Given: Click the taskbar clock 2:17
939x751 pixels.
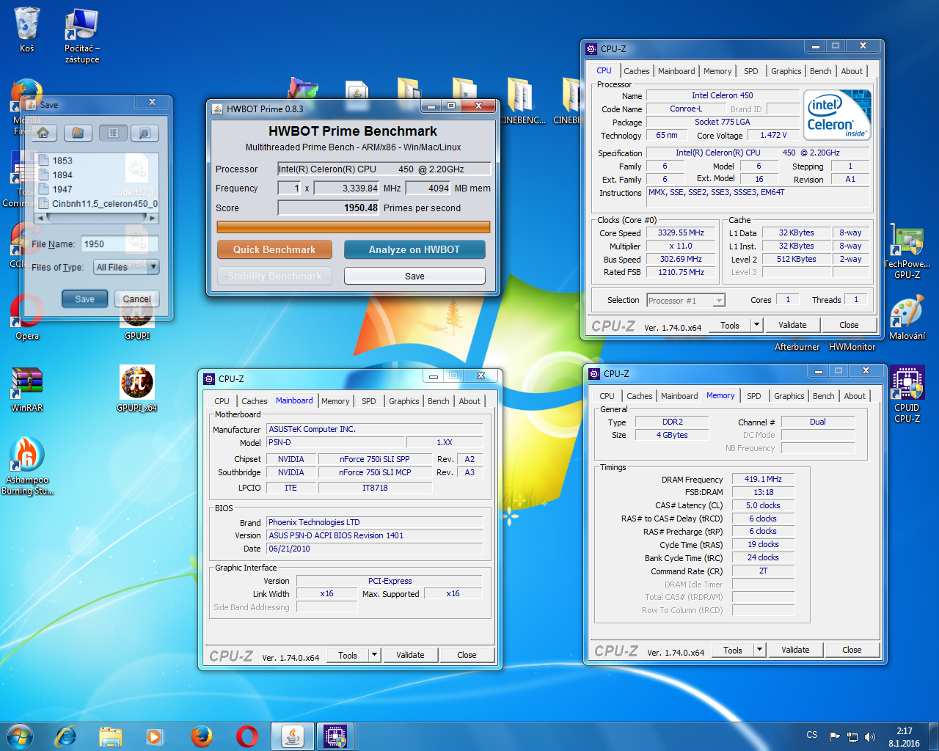Looking at the screenshot, I should point(905,731).
